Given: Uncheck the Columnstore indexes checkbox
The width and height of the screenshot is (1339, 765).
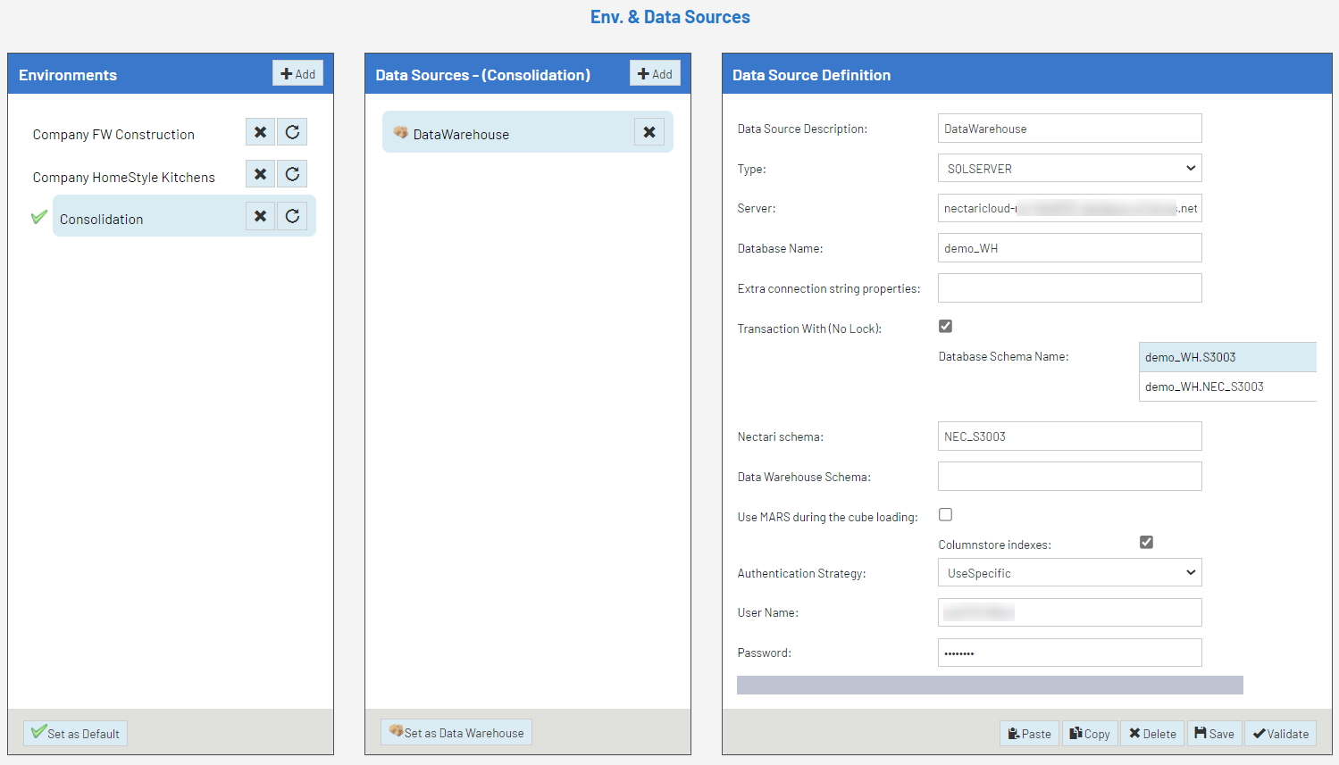Looking at the screenshot, I should (1146, 543).
